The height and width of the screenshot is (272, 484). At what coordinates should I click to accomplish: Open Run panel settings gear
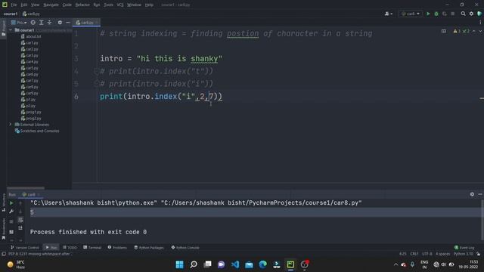point(472,194)
